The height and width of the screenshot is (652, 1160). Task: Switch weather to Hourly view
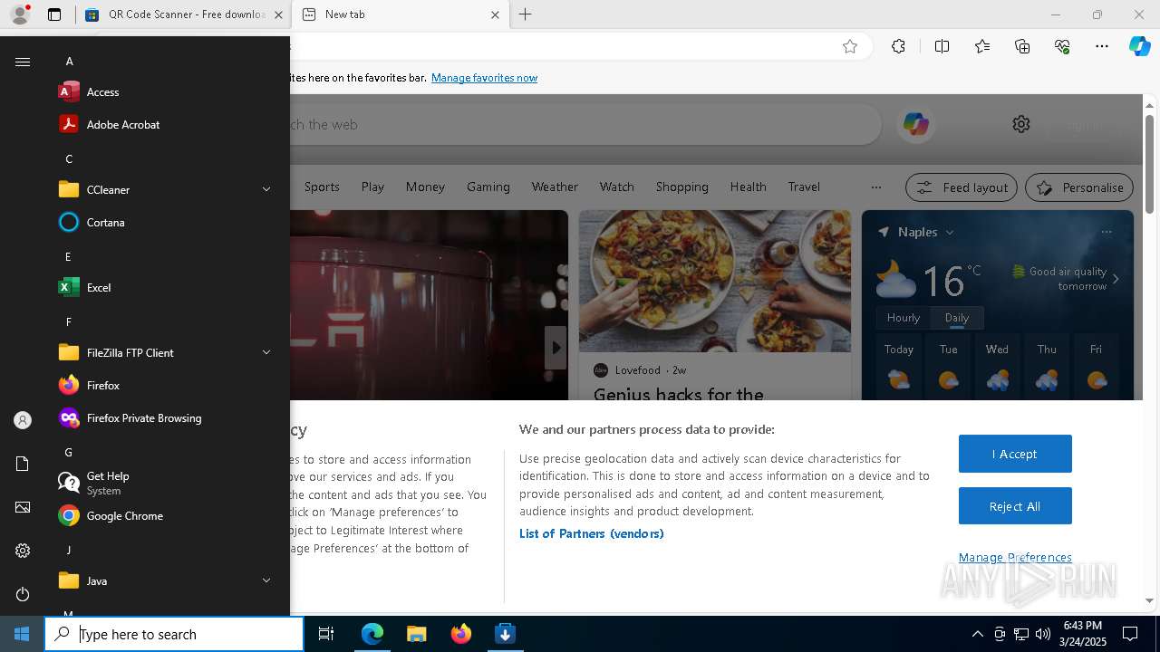click(904, 318)
